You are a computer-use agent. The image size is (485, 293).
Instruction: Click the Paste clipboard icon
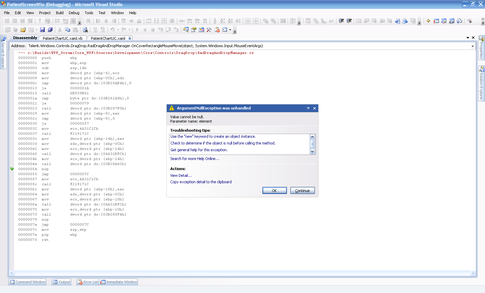click(75, 30)
